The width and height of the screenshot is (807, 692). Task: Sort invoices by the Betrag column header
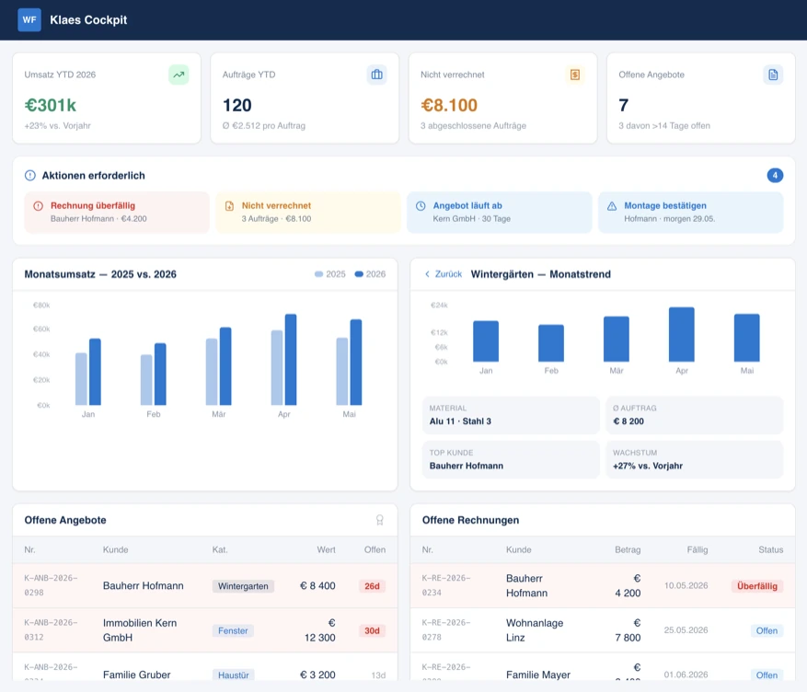628,549
